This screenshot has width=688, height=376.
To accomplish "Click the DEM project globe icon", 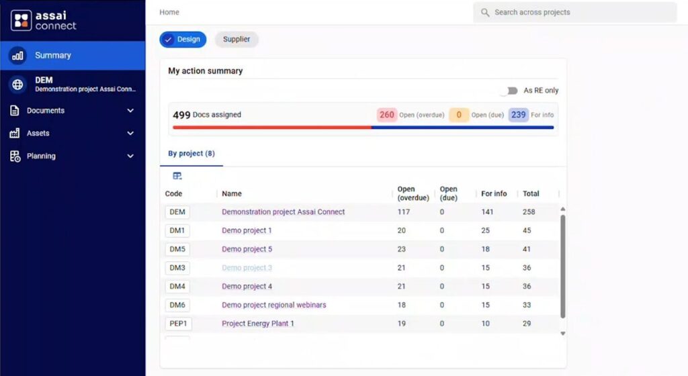I will [17, 84].
